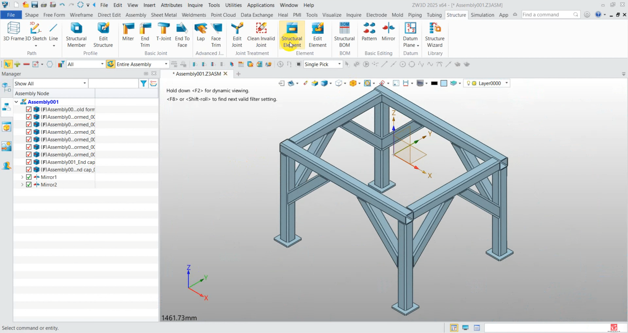
Task: Select the Clean Invalid Joint tool
Action: click(x=261, y=34)
